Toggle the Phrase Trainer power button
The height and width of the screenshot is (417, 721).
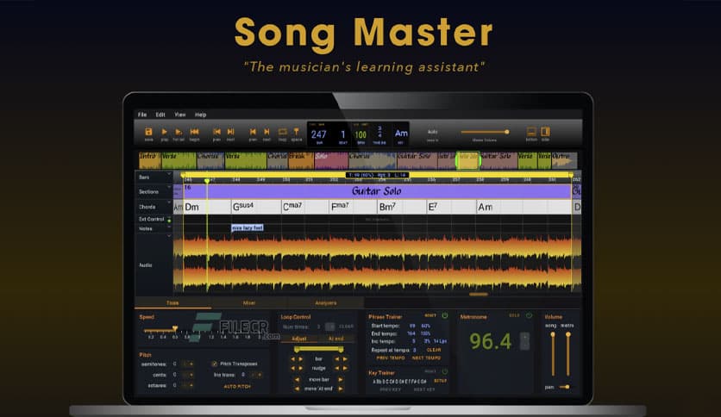pyautogui.click(x=445, y=316)
